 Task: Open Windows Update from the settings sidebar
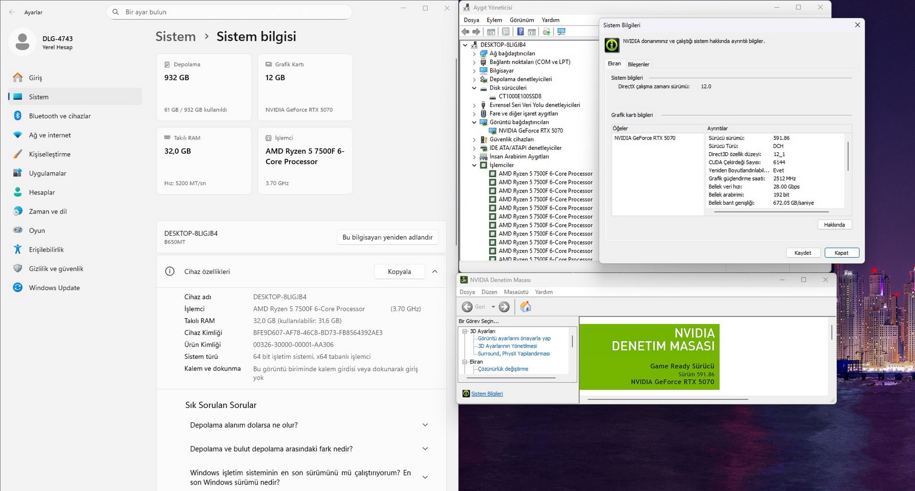(x=54, y=288)
